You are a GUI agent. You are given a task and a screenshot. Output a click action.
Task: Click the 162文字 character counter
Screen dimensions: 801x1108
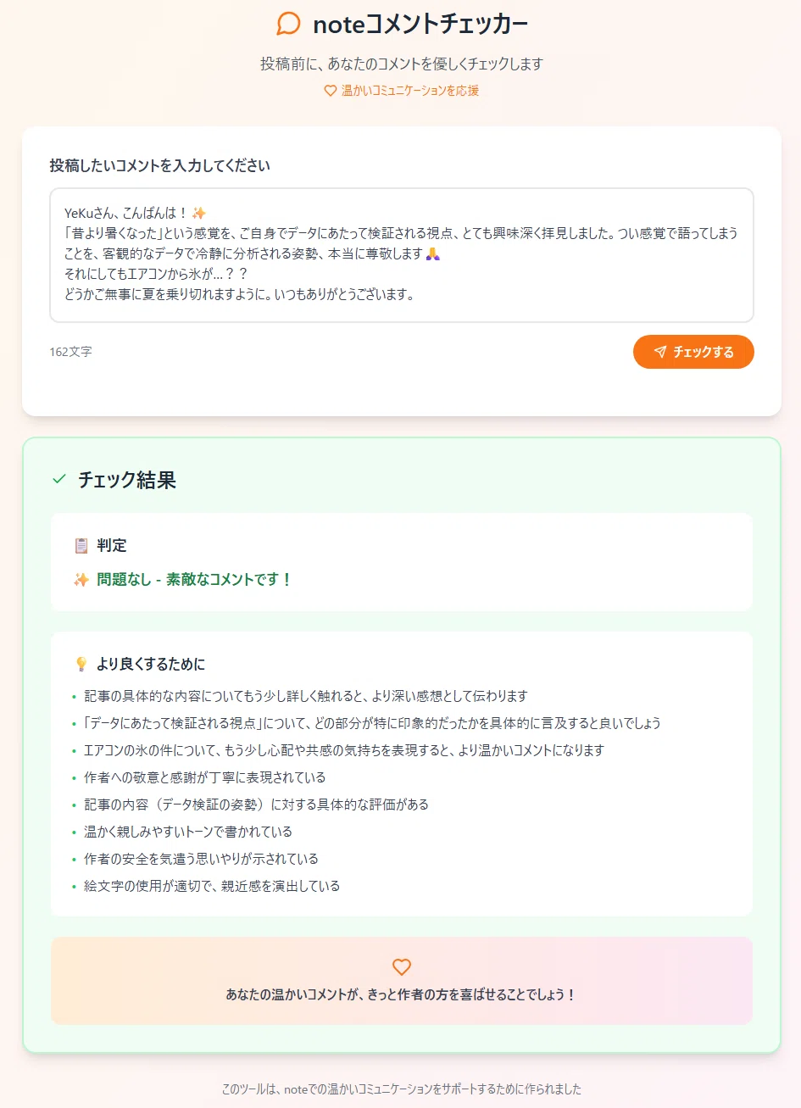tap(70, 352)
